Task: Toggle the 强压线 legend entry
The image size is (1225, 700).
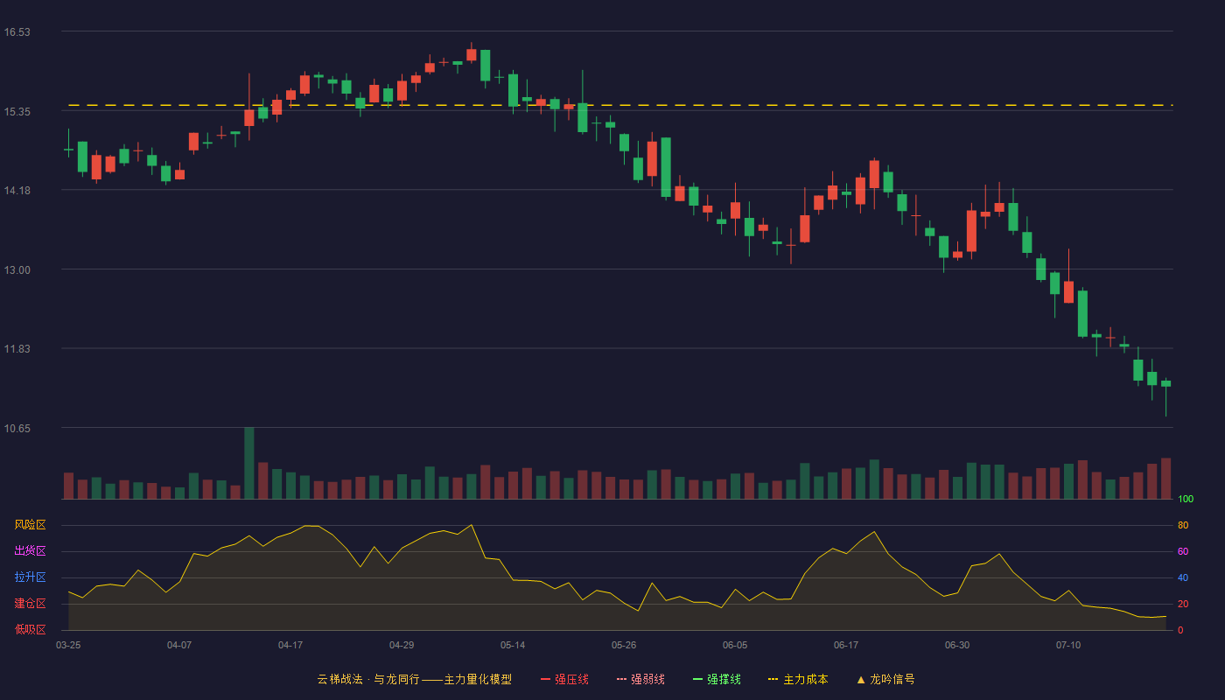Action: click(x=564, y=679)
